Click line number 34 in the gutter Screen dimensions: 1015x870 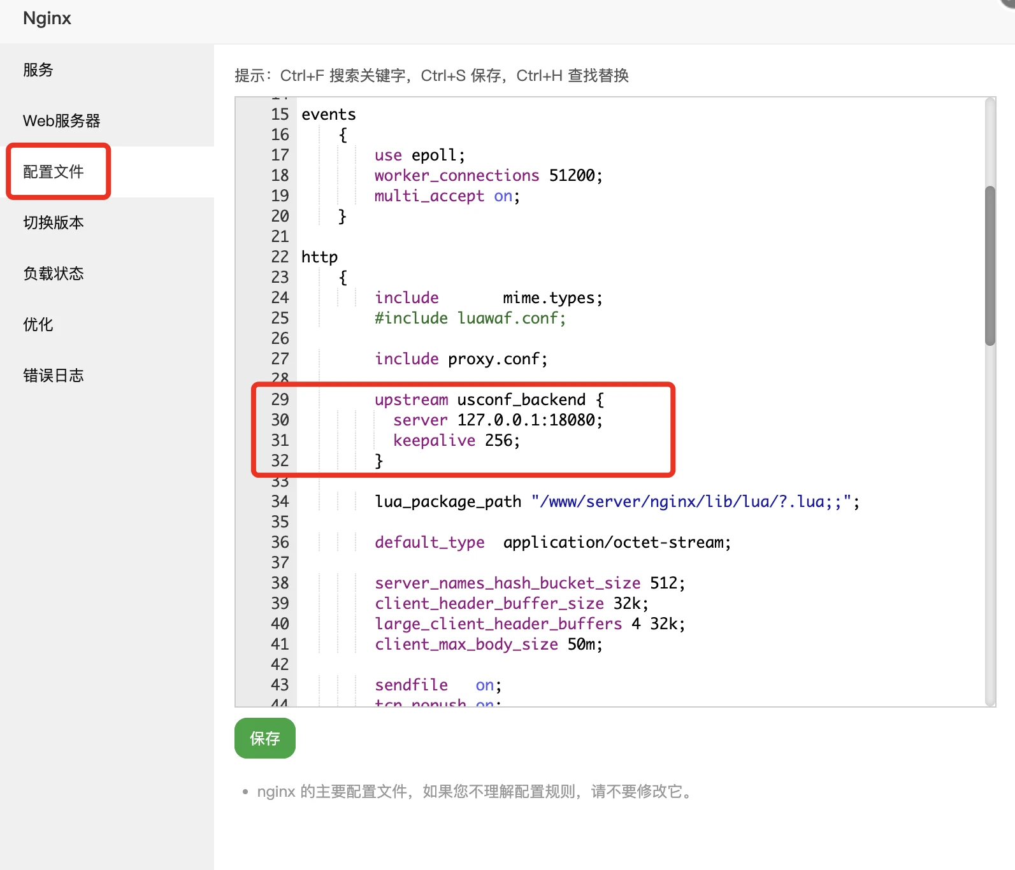(x=280, y=502)
